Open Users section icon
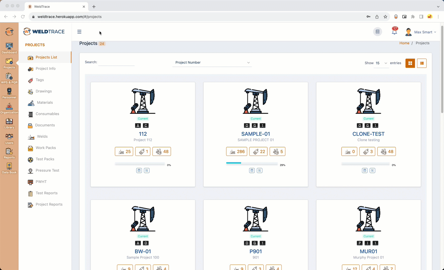 9,139
